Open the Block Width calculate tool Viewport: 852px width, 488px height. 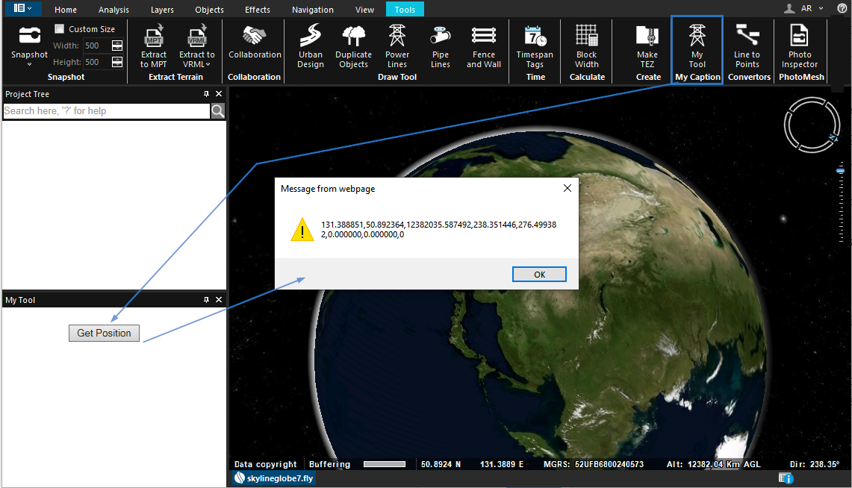click(587, 46)
